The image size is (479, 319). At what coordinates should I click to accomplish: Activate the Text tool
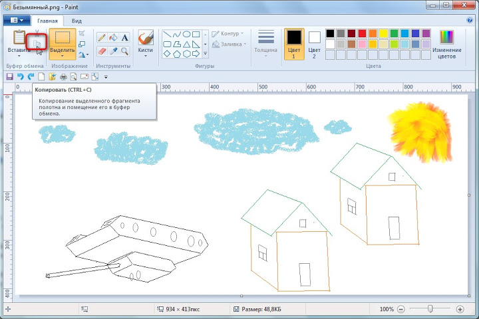124,37
